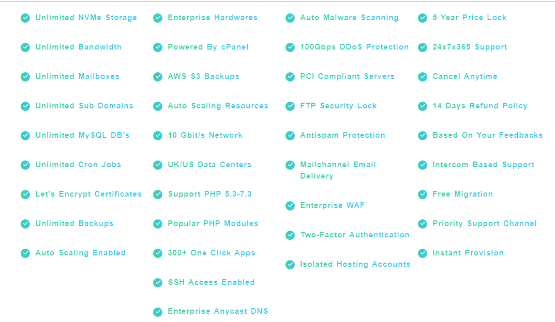
Task: Select Isolated Hosting Accounts feature text
Action: pos(355,264)
